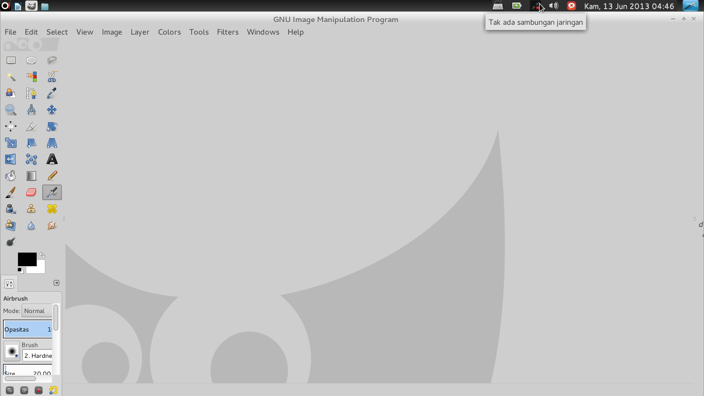Select the Rotate tool
The image size is (704, 396).
point(52,126)
